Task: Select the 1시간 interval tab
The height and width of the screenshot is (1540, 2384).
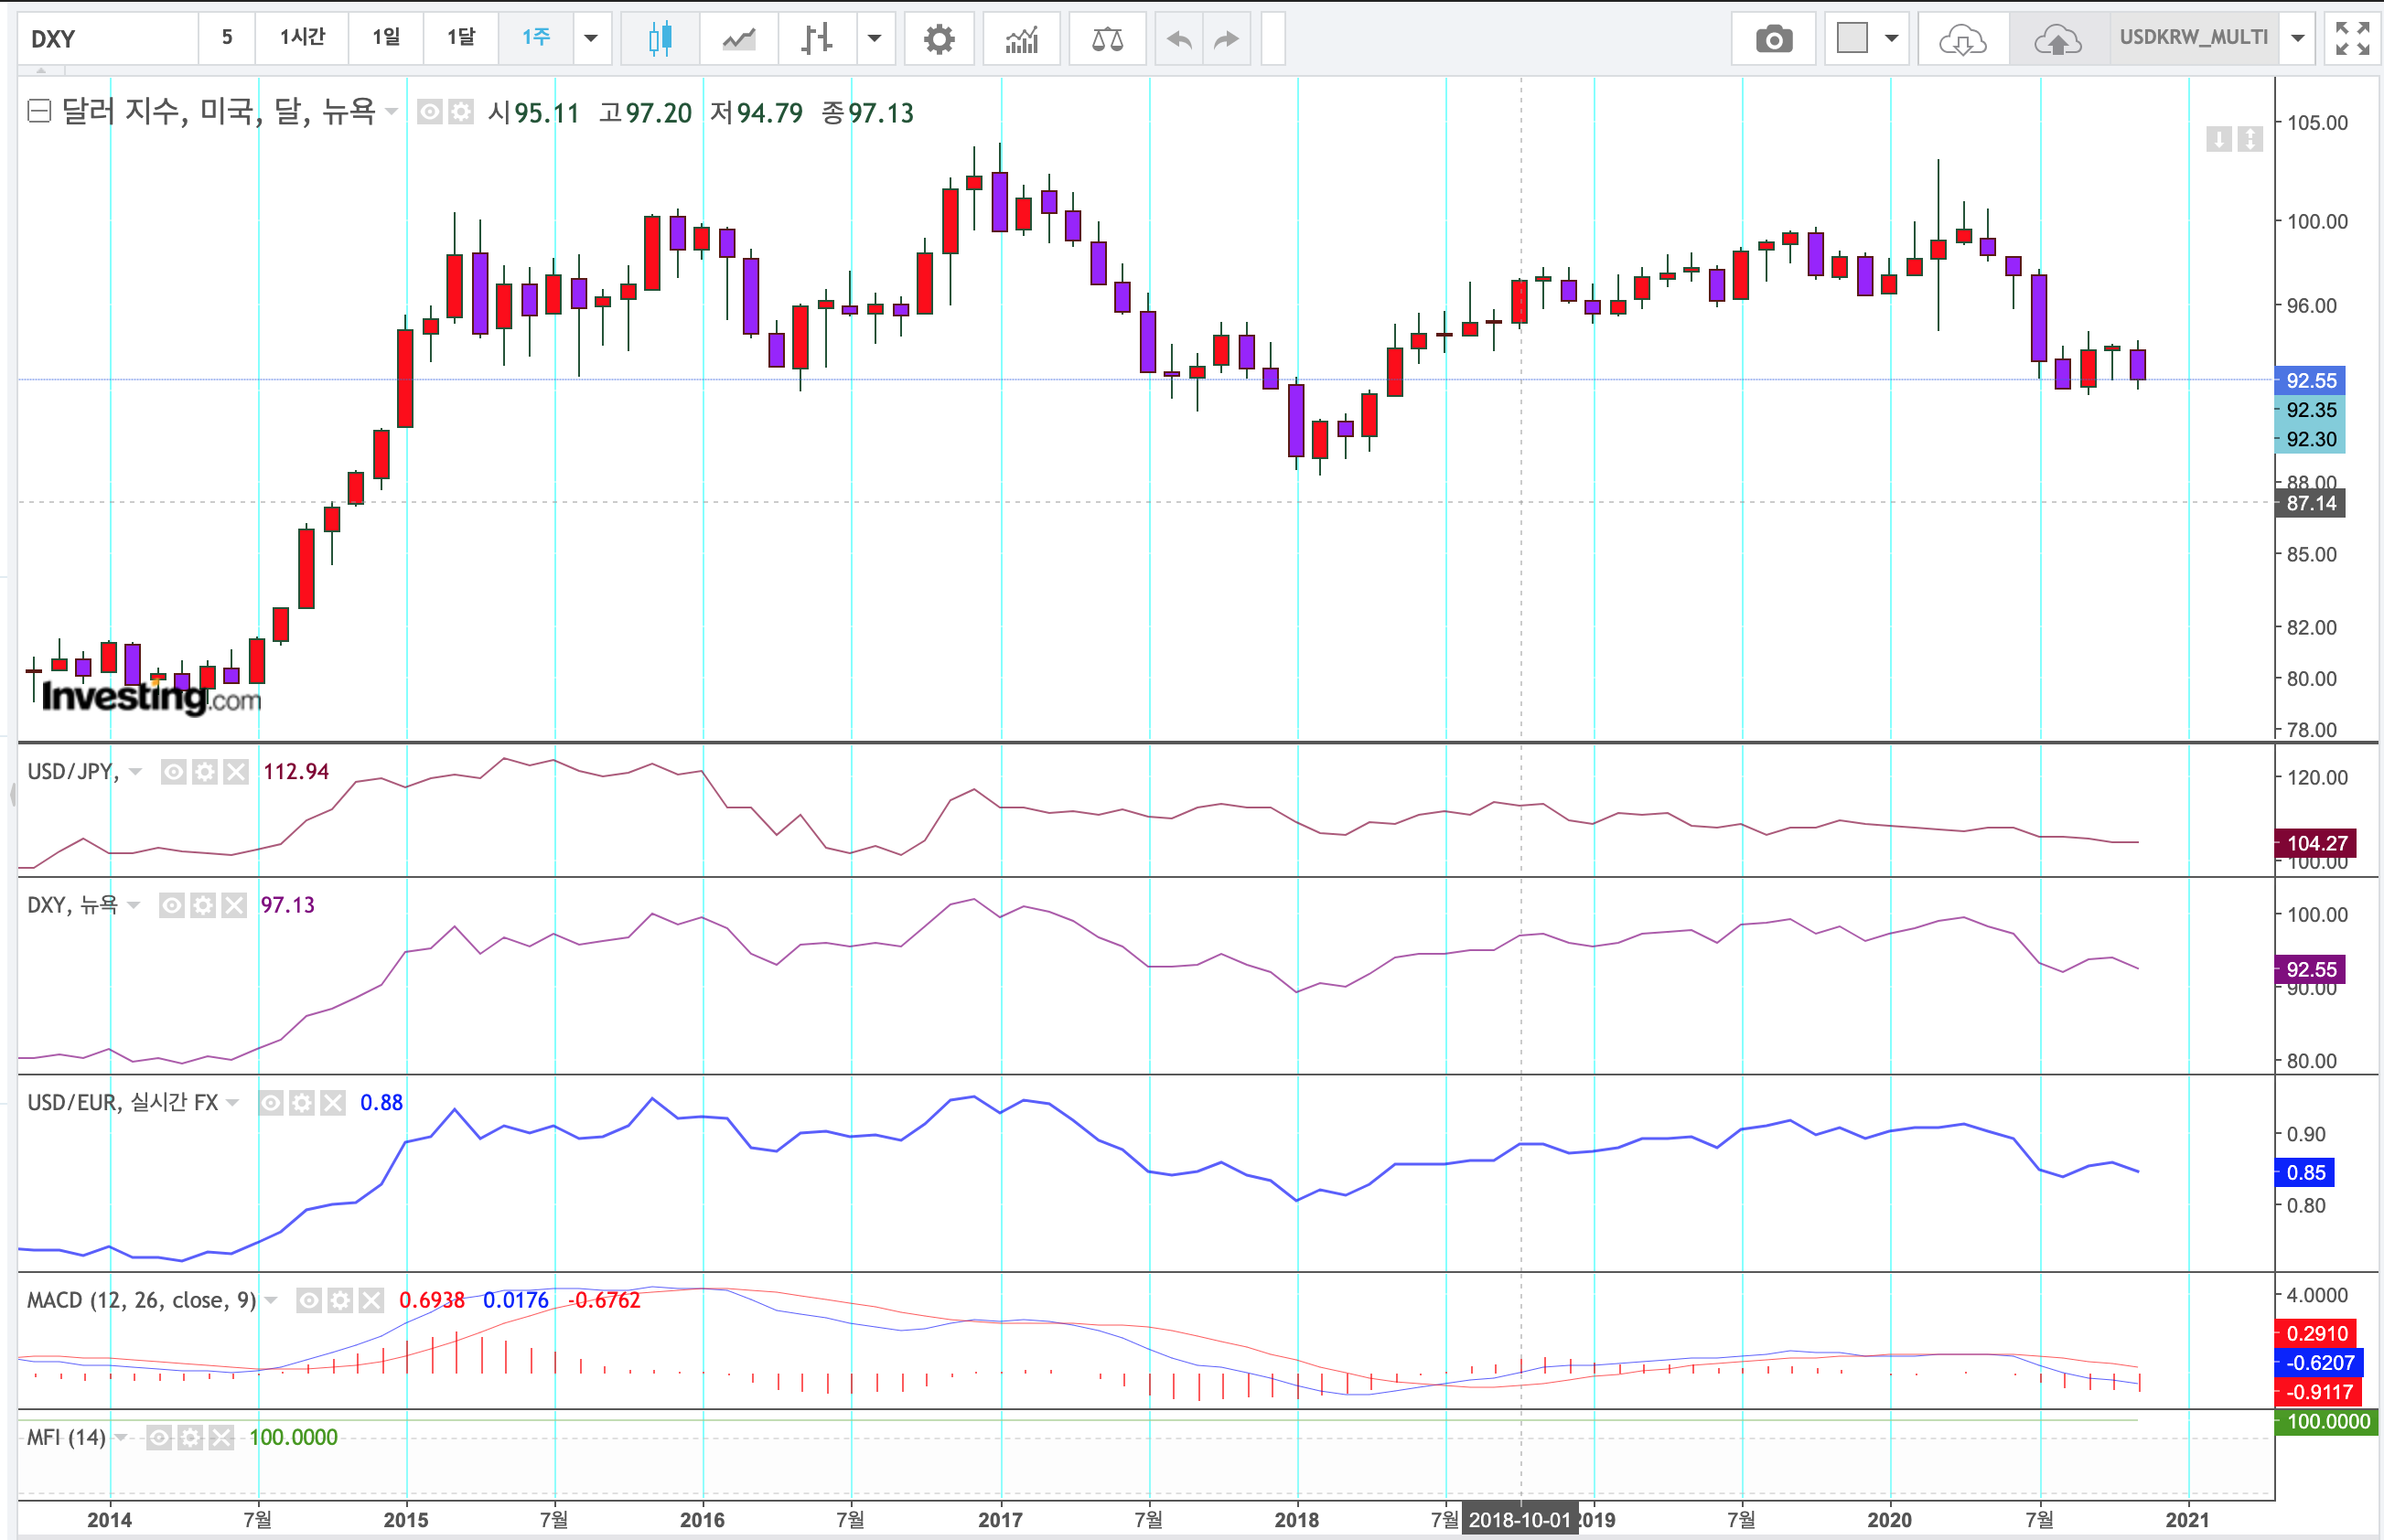Action: [x=302, y=38]
